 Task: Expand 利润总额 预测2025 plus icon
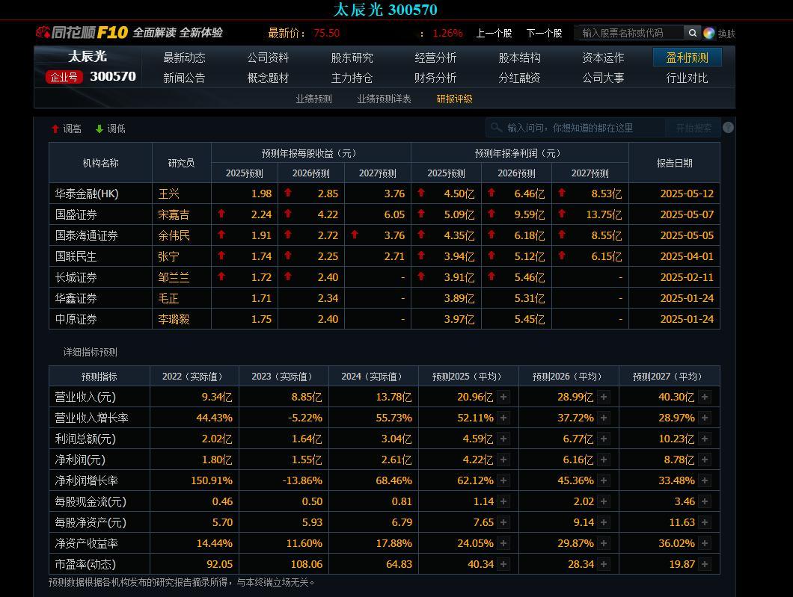503,439
